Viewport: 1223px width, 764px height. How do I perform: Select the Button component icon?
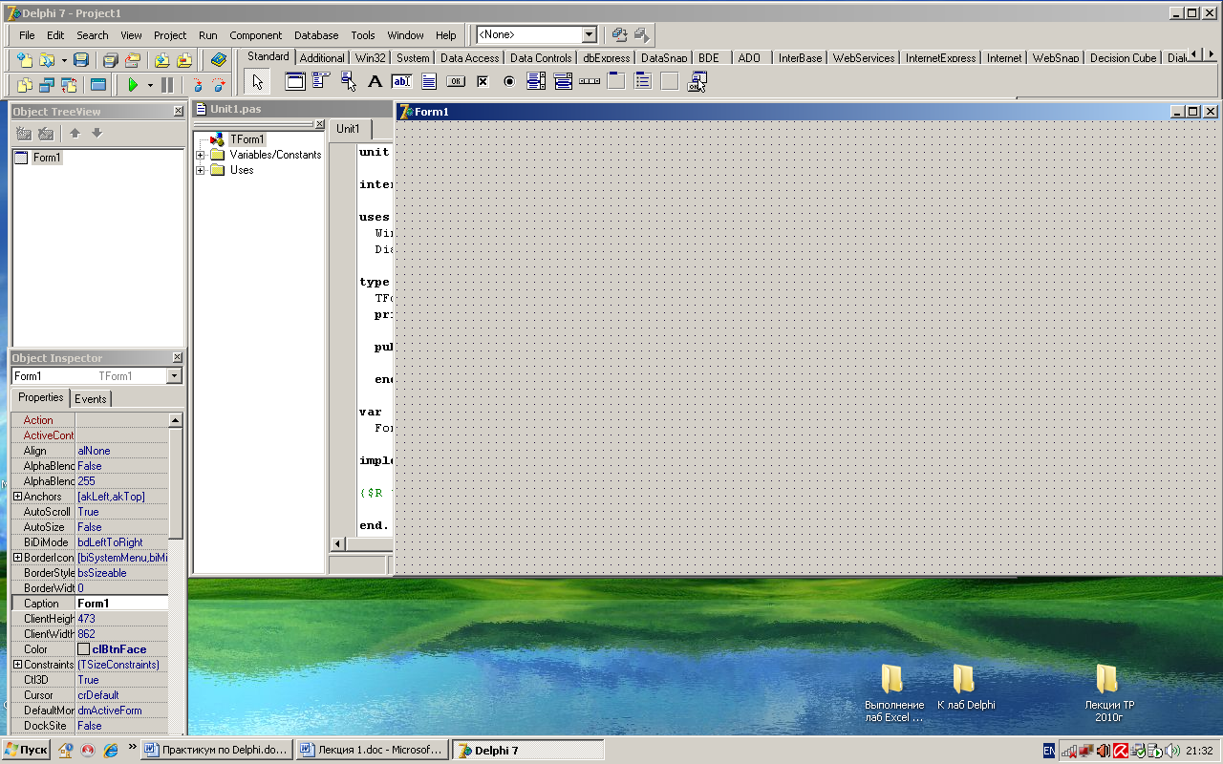coord(456,82)
